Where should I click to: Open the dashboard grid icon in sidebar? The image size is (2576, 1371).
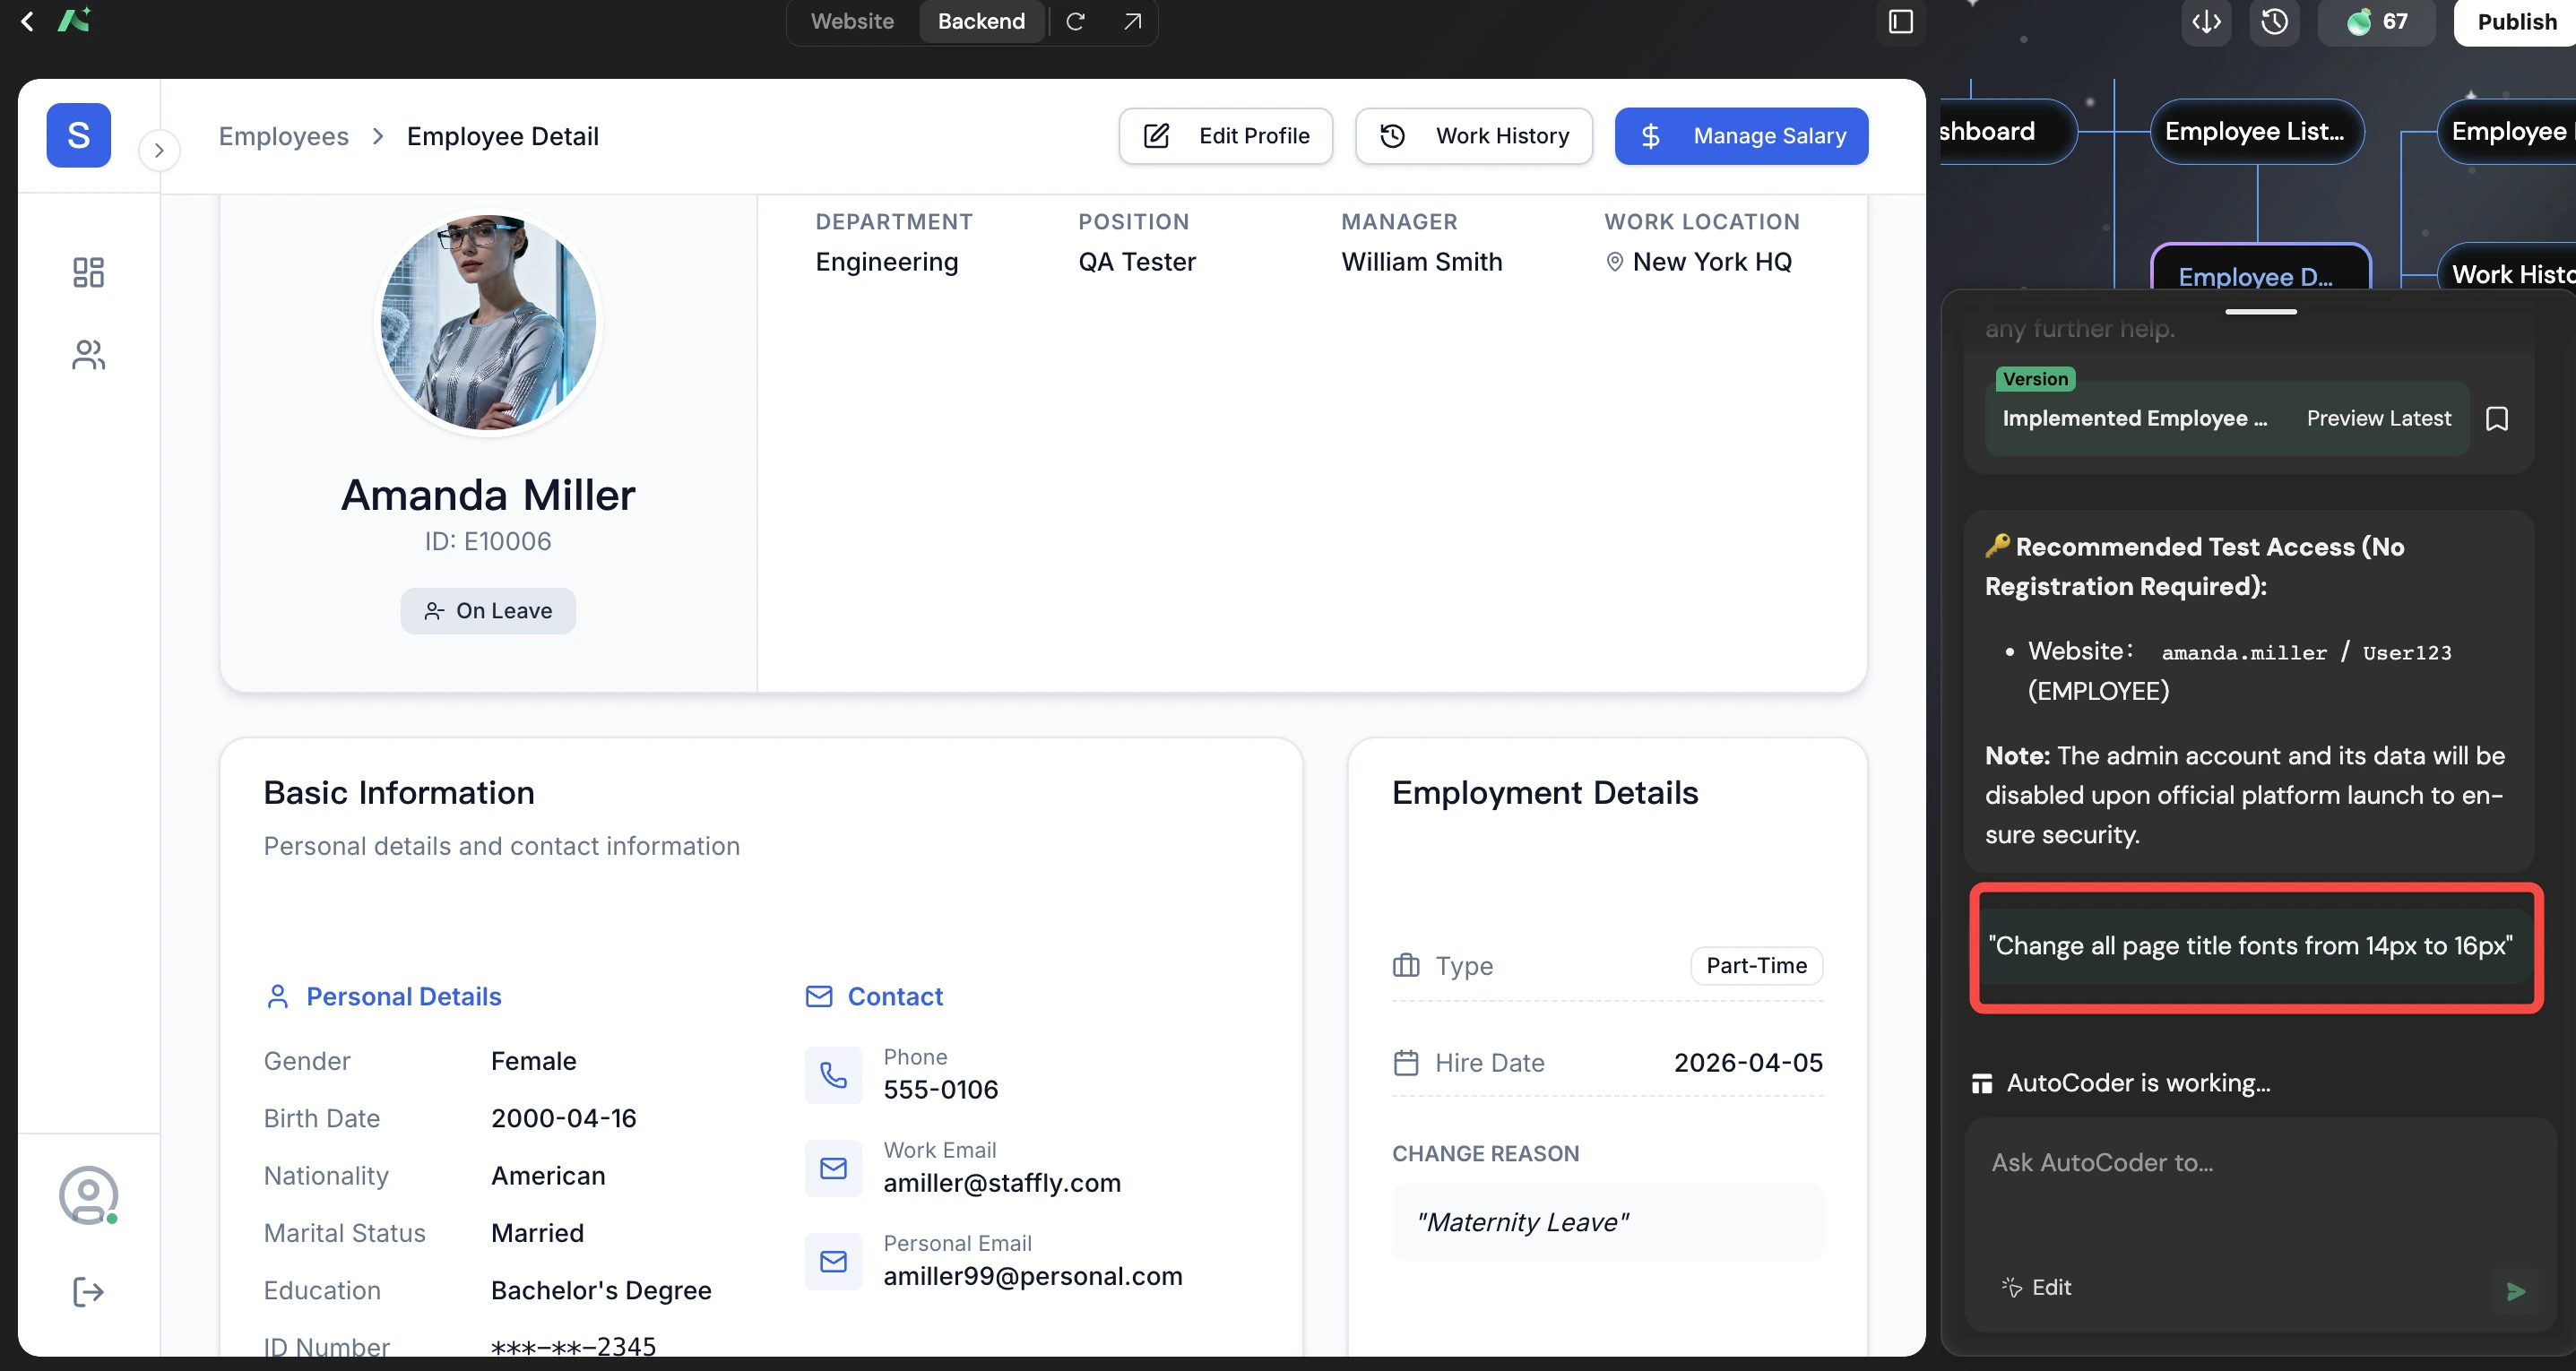88,272
